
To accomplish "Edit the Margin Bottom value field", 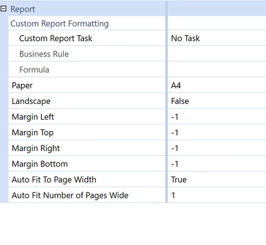I will [217, 164].
